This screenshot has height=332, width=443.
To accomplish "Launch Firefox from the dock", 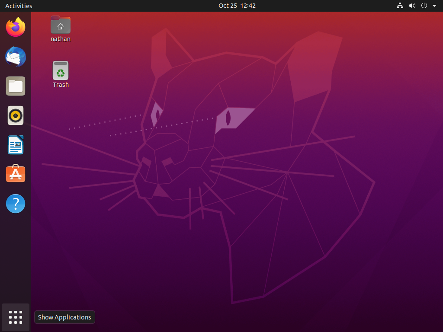I will pyautogui.click(x=16, y=27).
